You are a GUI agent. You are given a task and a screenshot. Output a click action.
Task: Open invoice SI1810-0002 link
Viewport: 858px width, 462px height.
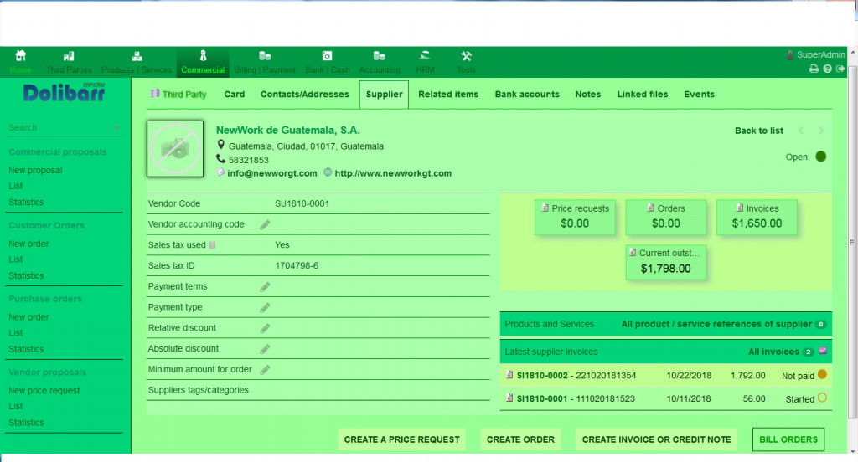(541, 376)
